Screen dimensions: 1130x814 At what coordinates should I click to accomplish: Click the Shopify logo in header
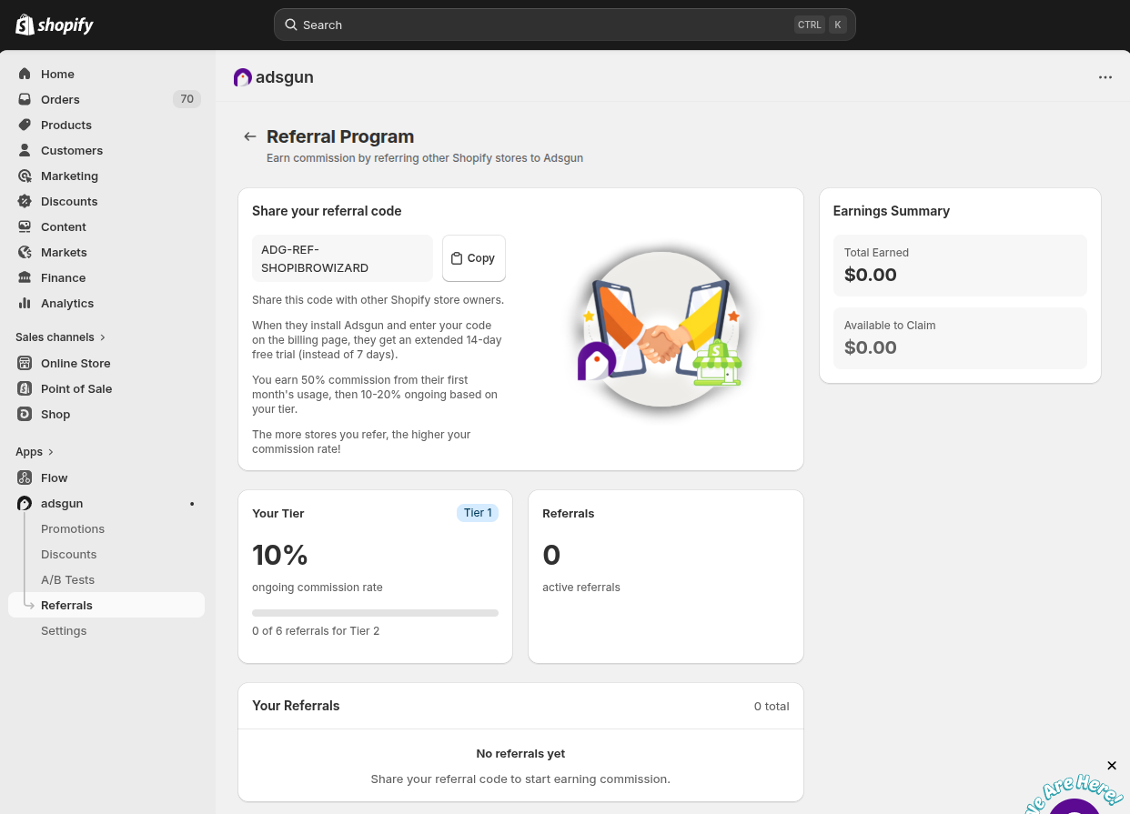[55, 25]
